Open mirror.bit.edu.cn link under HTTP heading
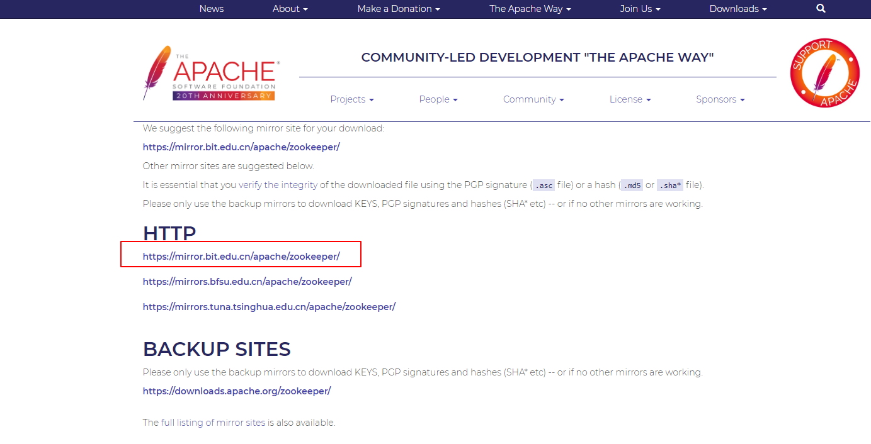Image resolution: width=871 pixels, height=444 pixels. [241, 257]
